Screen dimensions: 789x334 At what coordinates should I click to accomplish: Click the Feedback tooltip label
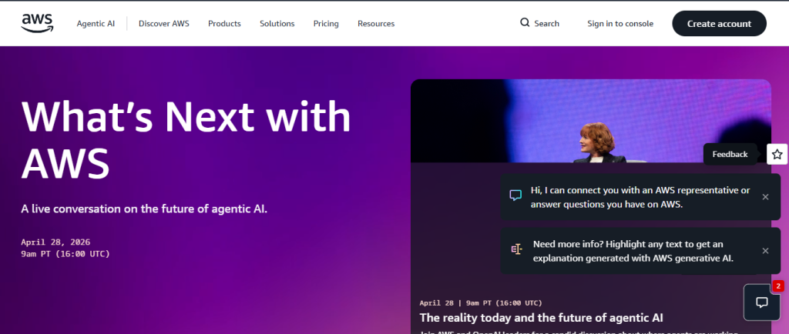(x=730, y=154)
